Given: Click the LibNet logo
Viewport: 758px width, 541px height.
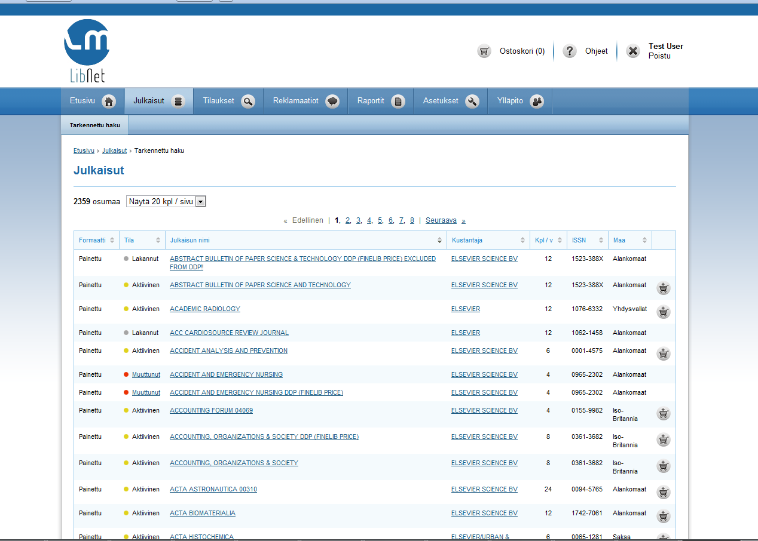Looking at the screenshot, I should [x=87, y=50].
